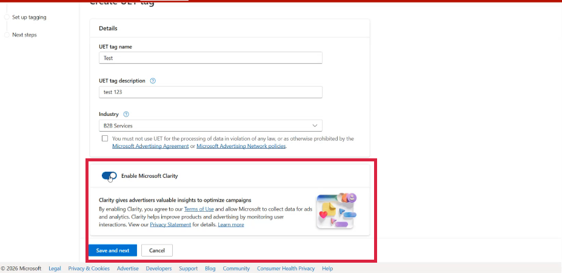Open the Advertise footer link

[127, 268]
